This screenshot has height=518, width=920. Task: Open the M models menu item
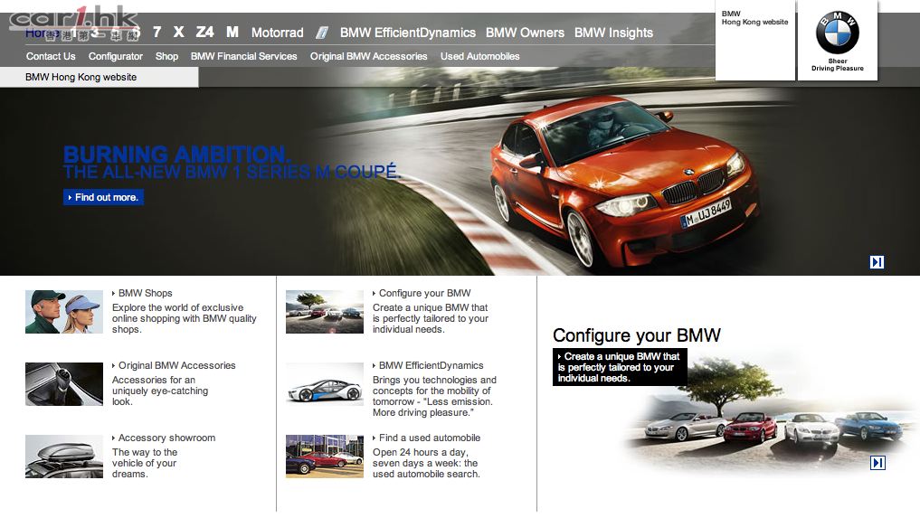coord(232,33)
